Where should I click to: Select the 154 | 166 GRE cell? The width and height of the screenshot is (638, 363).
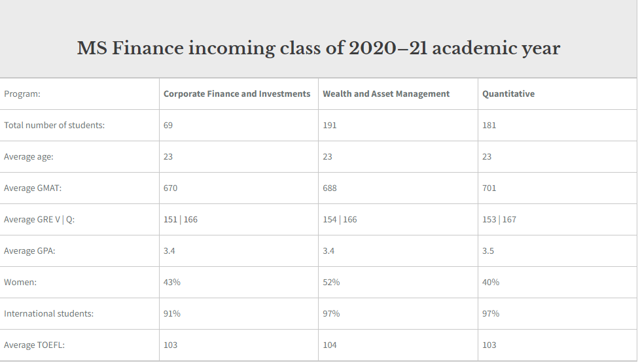pyautogui.click(x=340, y=220)
